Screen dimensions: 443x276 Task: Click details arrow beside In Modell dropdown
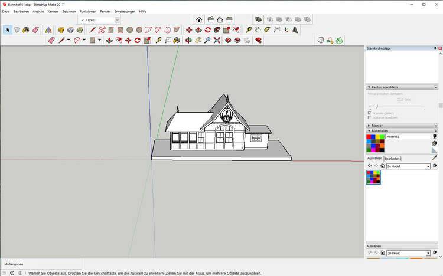[435, 166]
